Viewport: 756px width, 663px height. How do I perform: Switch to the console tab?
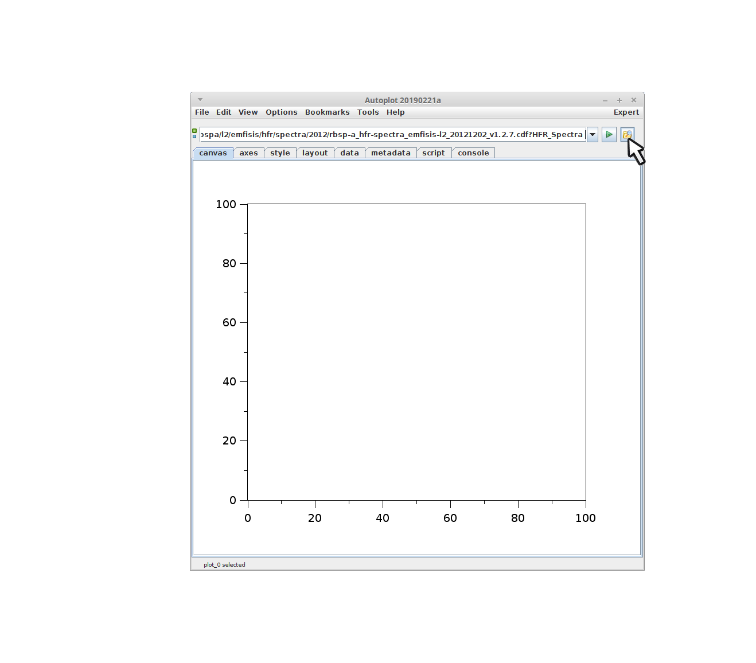click(x=473, y=153)
